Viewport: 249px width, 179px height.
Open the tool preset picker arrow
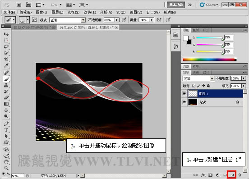(x=14, y=20)
